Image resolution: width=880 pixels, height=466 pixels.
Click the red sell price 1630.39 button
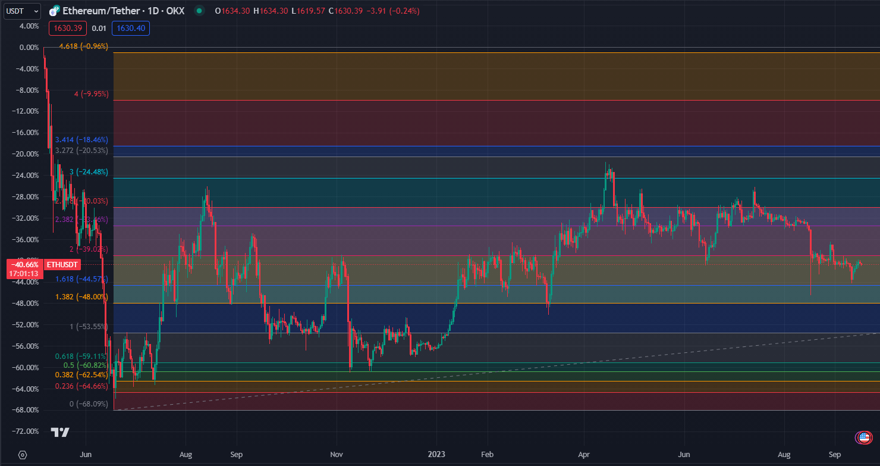tap(70, 28)
